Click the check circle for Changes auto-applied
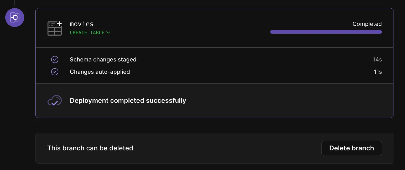This screenshot has width=405, height=170. (55, 72)
